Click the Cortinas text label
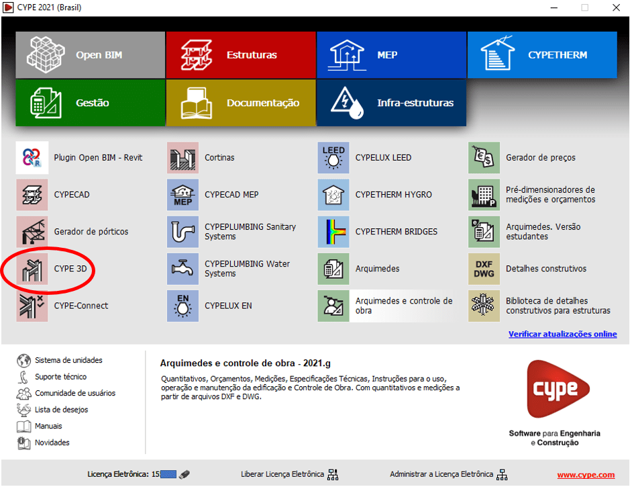 tap(219, 158)
